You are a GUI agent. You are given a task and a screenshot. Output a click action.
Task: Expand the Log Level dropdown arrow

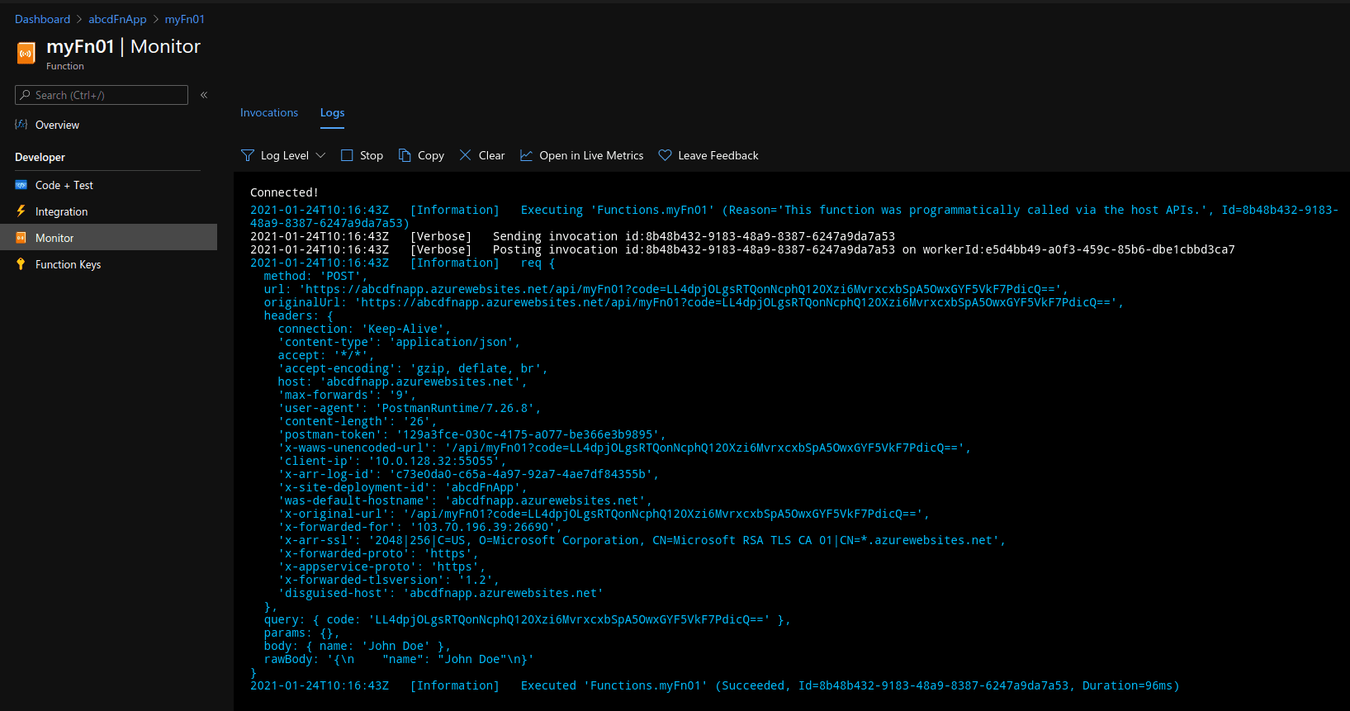(x=320, y=155)
